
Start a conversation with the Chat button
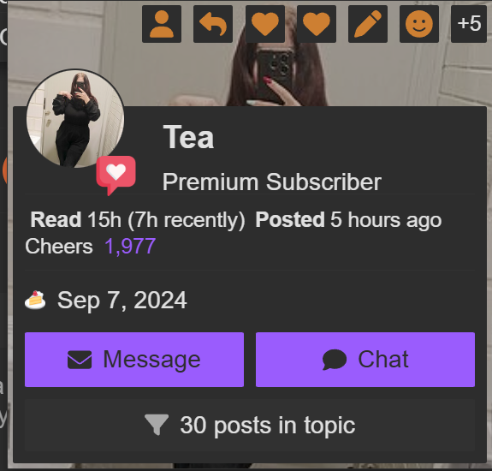pos(365,360)
